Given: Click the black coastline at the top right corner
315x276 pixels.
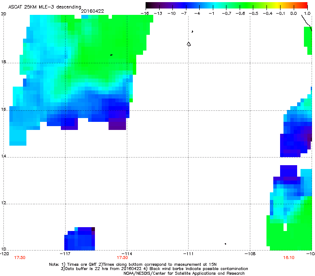Looking at the screenshot, I should pos(306,23).
